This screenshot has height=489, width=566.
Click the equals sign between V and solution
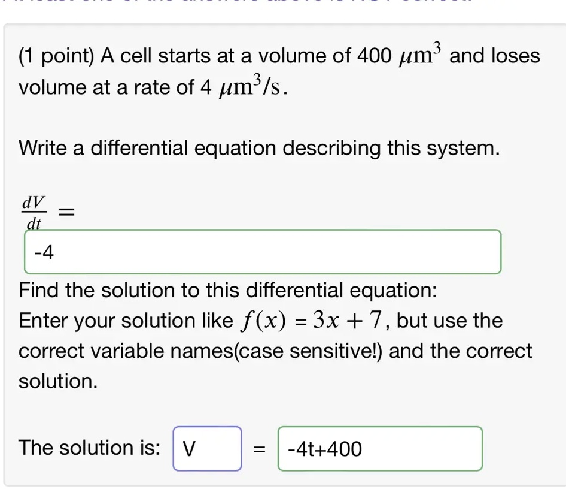258,448
